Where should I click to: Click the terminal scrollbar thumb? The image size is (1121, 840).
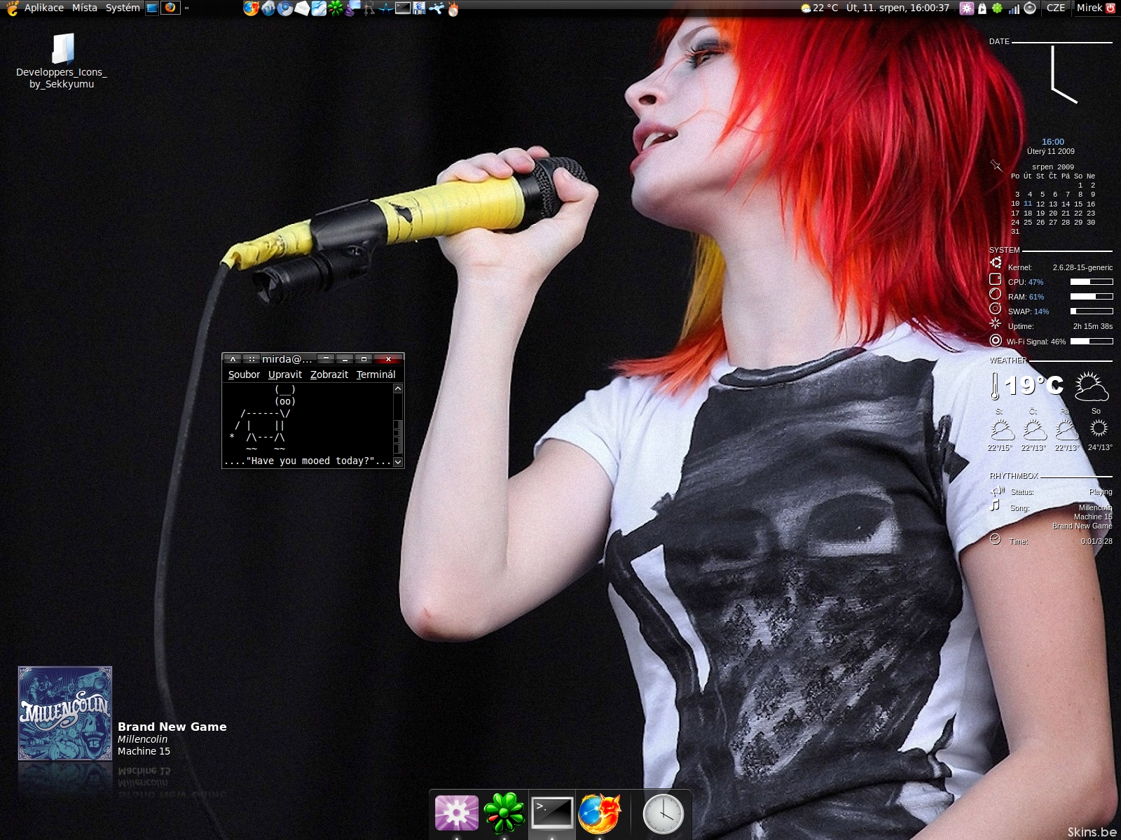click(398, 437)
